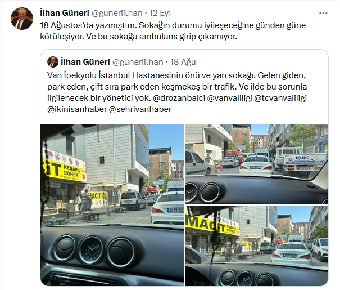
Task: Click the quoted tweet text body
Action: pyautogui.click(x=177, y=92)
